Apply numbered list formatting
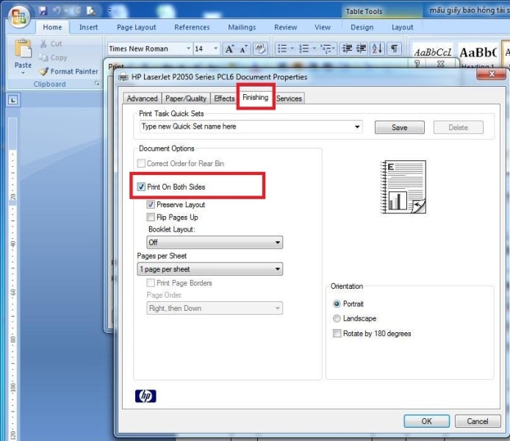 tap(304, 49)
